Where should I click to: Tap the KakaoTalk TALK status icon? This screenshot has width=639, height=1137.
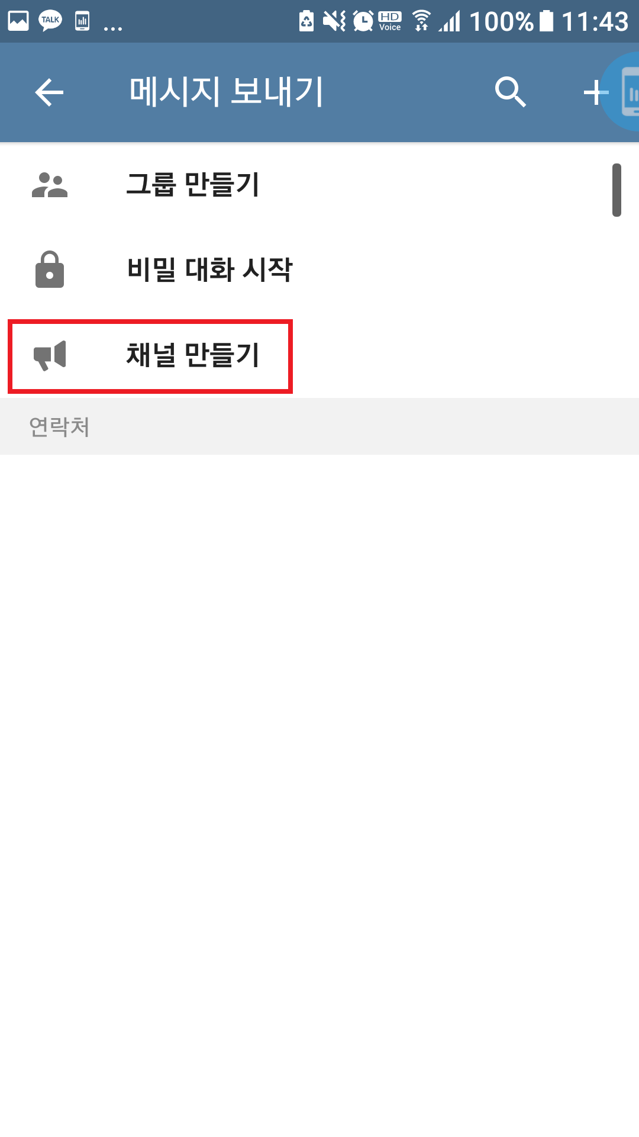click(x=50, y=21)
